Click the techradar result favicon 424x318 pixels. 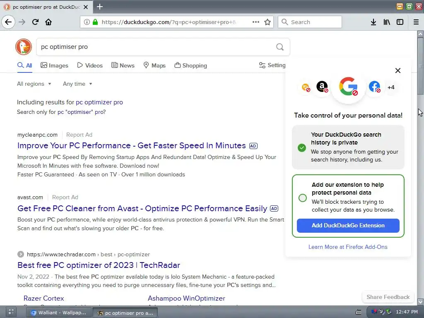click(x=21, y=254)
